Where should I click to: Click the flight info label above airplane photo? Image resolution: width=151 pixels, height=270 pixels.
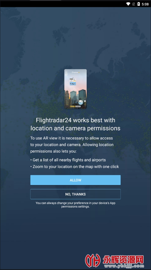pyautogui.click(x=73, y=80)
